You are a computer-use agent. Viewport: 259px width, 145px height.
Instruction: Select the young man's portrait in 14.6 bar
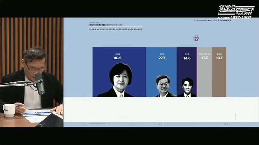click(x=187, y=87)
